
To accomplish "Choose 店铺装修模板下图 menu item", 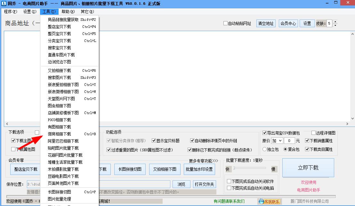I will (x=69, y=113).
